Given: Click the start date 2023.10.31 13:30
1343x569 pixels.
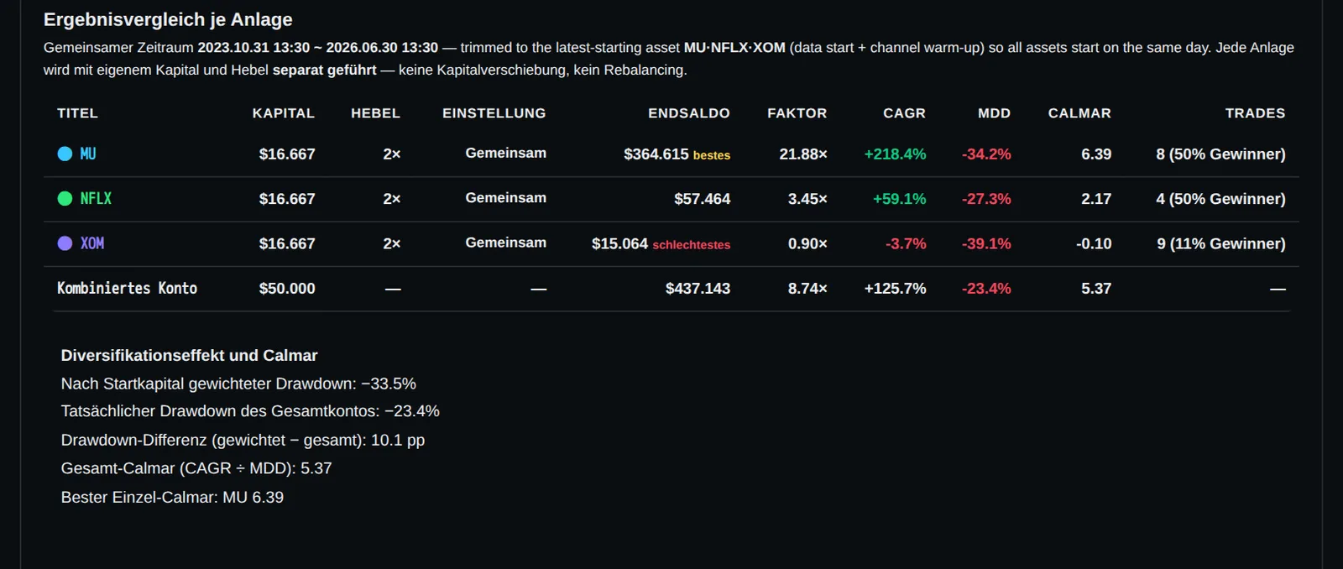Looking at the screenshot, I should 253,48.
